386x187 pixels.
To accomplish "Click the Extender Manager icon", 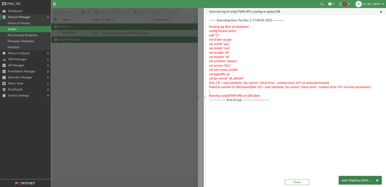I will pos(4,78).
